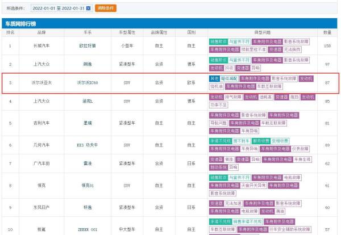Viewport: 341px width, 235px height.
Task: Click the 广汽丰田 brand cell
Action: (41, 163)
